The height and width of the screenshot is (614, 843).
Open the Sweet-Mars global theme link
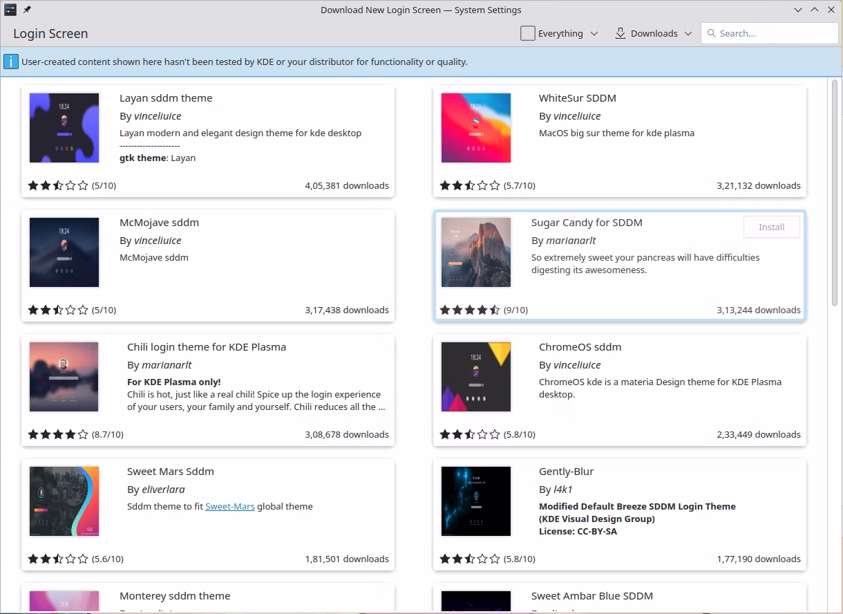[229, 507]
